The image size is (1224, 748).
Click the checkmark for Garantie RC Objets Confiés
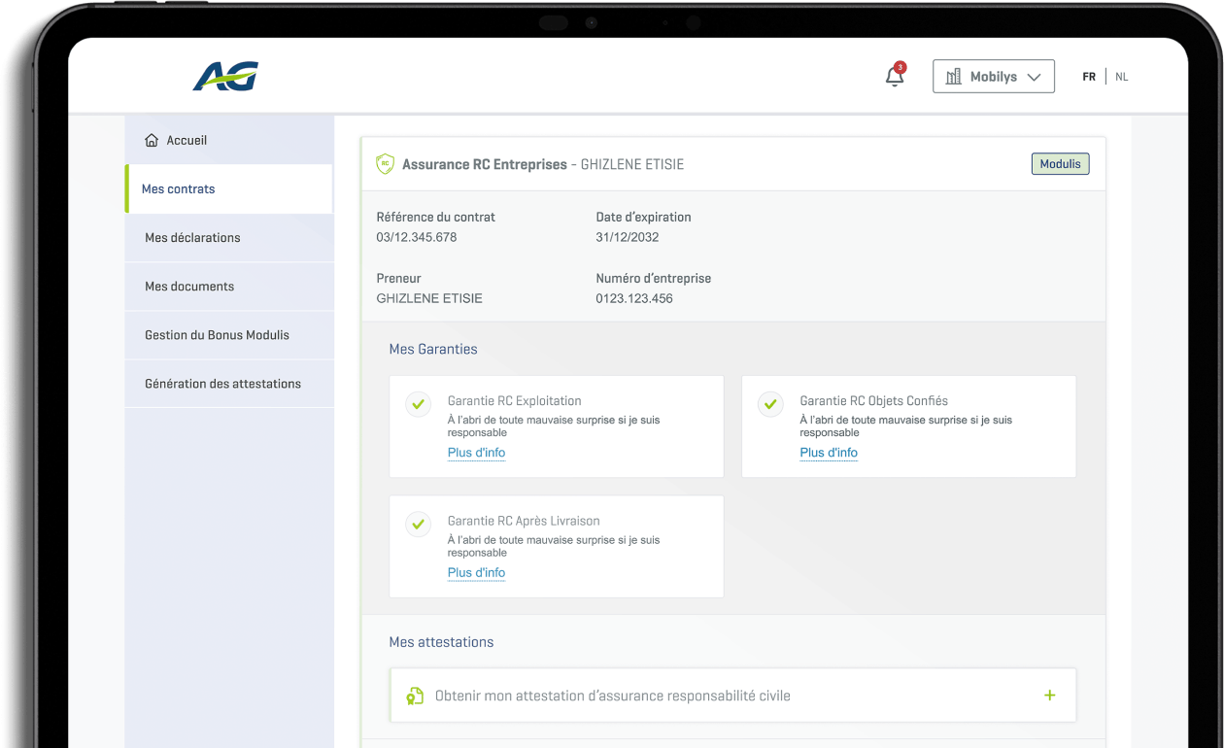pyautogui.click(x=770, y=404)
